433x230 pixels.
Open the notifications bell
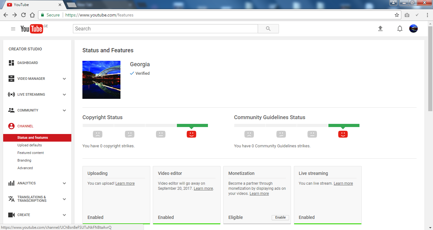coord(400,29)
